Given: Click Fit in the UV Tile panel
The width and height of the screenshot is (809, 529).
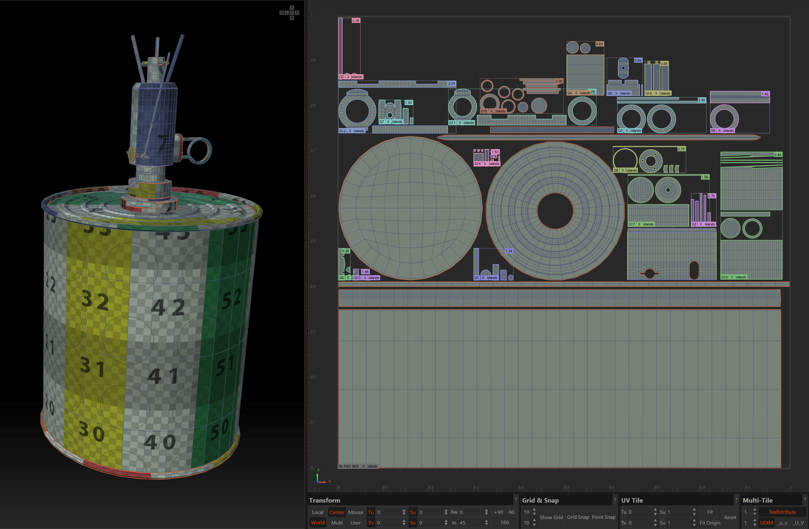Looking at the screenshot, I should pyautogui.click(x=710, y=512).
